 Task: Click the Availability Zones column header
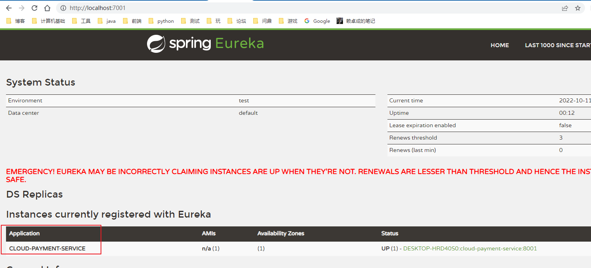281,233
